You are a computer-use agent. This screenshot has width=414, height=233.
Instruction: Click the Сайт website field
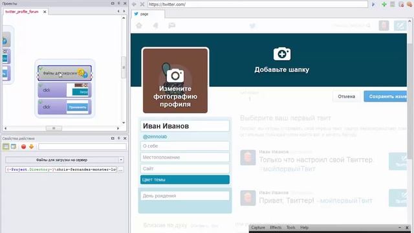(185, 168)
